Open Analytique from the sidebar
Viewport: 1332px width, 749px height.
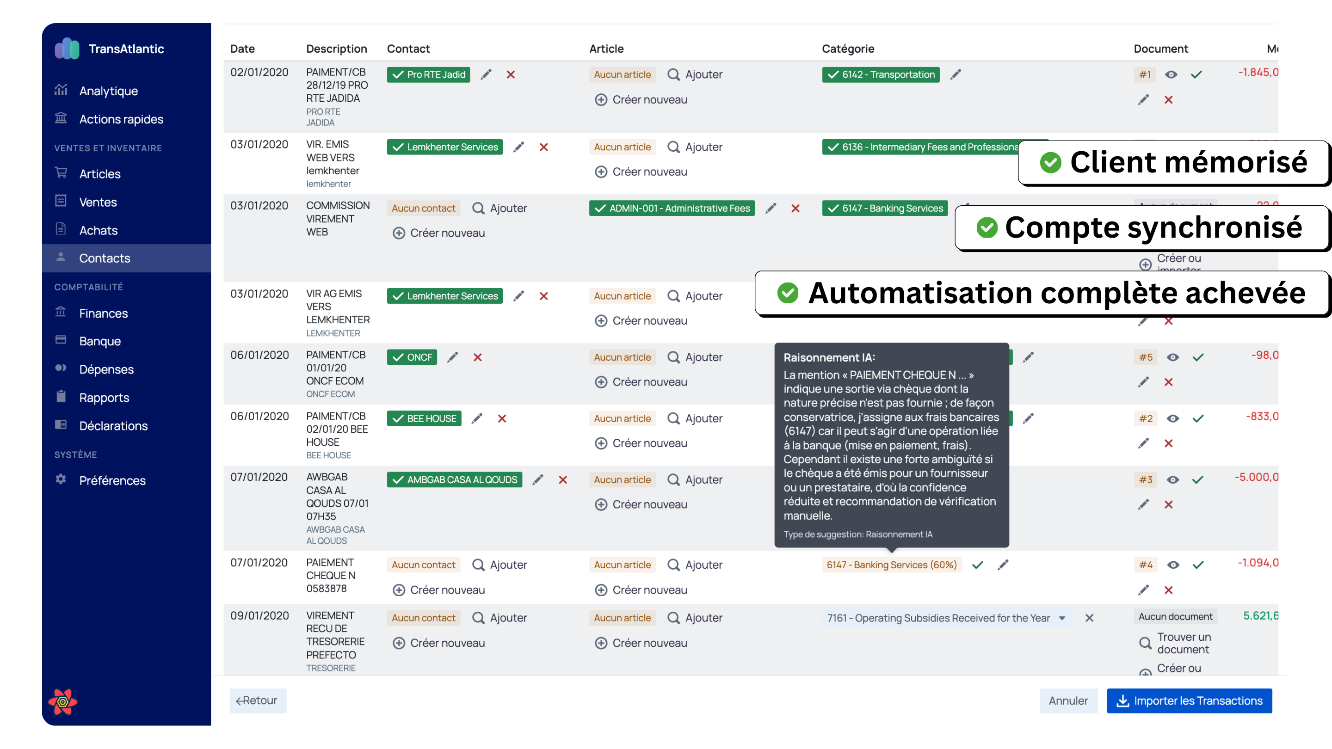(x=108, y=91)
